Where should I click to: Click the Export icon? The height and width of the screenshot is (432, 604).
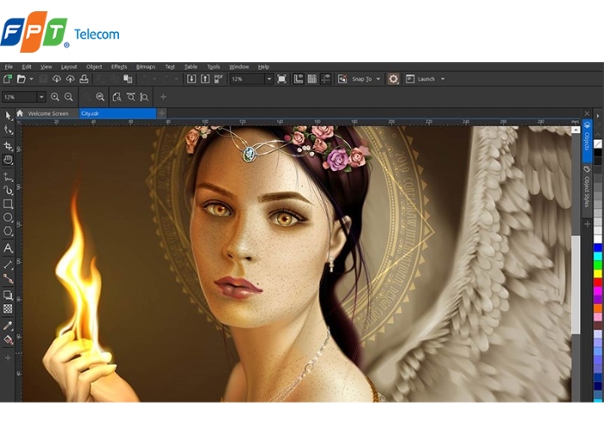[x=205, y=79]
